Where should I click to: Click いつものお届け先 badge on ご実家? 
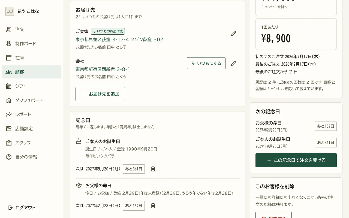point(108,31)
